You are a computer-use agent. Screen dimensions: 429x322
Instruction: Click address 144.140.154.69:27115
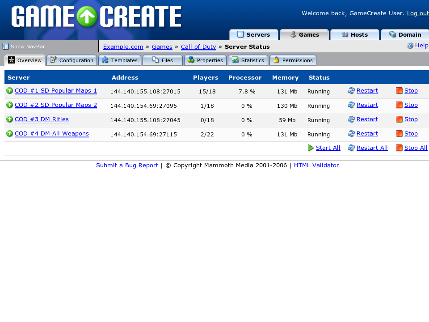(143, 135)
